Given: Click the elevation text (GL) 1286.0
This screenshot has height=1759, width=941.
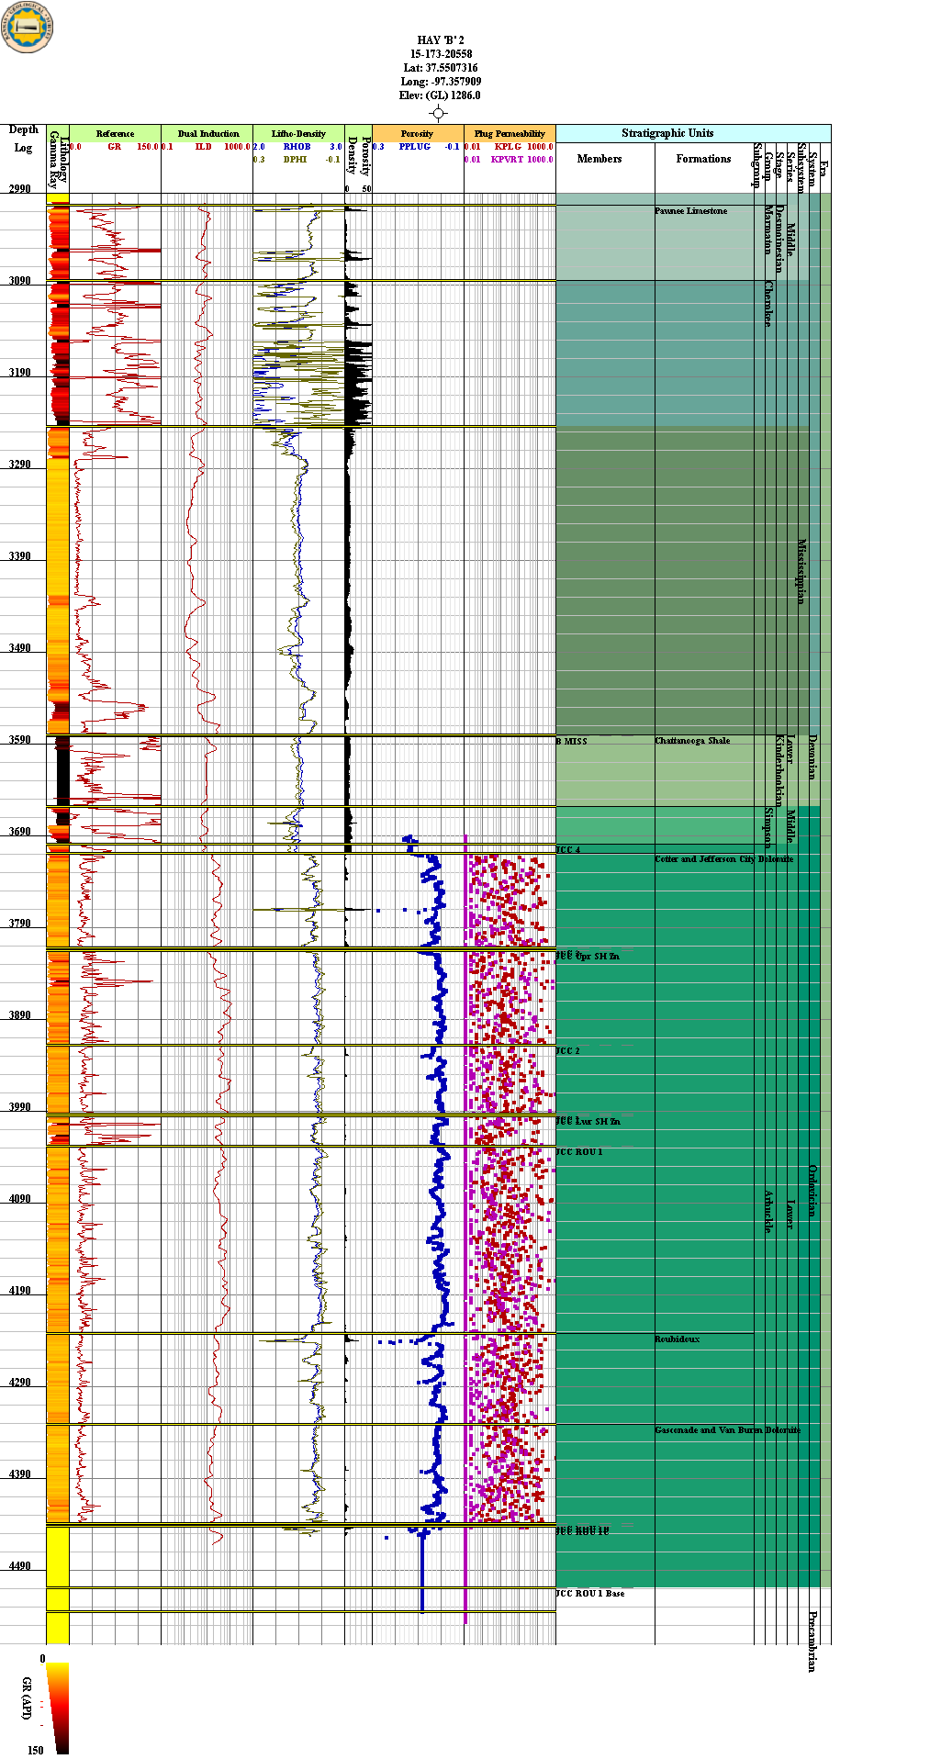Looking at the screenshot, I should click(451, 95).
